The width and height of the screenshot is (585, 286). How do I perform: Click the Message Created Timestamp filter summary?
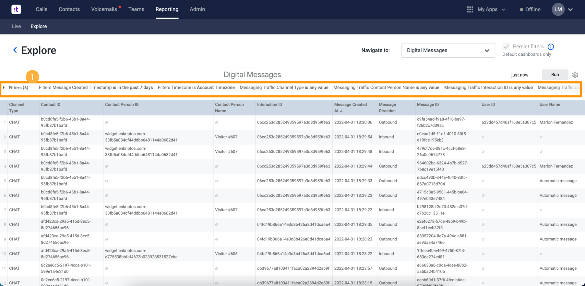[x=96, y=88]
